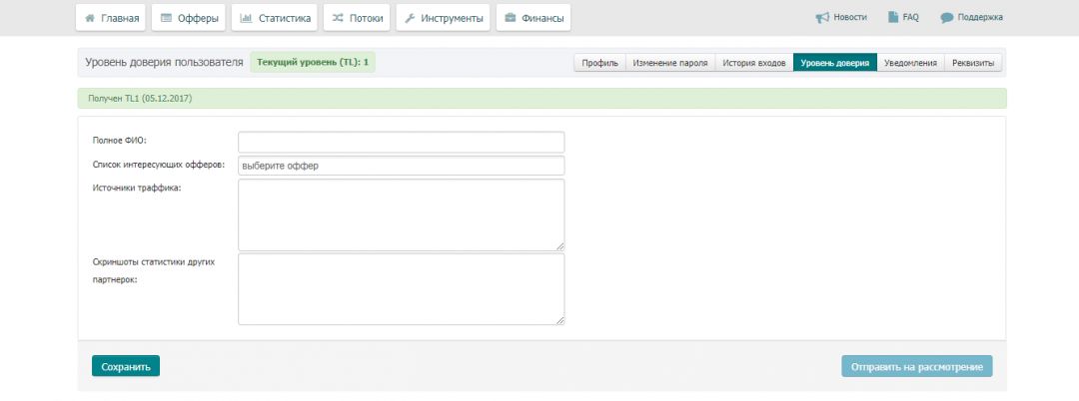Click the Скриншоты статистики text area
Viewport: 1079px width, 401px height.
(x=401, y=288)
